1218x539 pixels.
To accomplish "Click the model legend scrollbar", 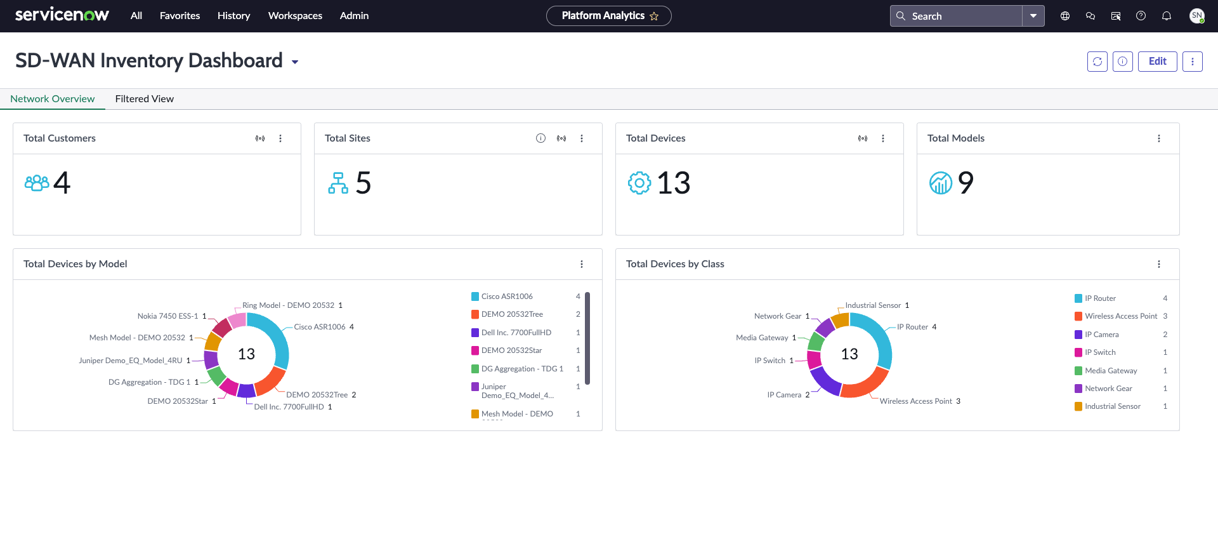I will coord(587,338).
